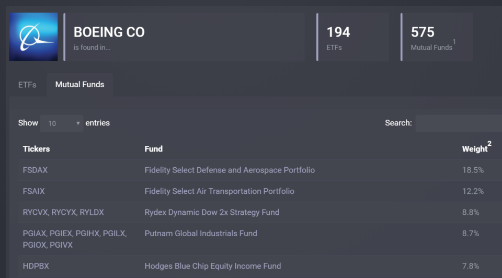Open Fidelity Select Air Transportation Portfolio
This screenshot has height=278, width=502.
tap(220, 191)
